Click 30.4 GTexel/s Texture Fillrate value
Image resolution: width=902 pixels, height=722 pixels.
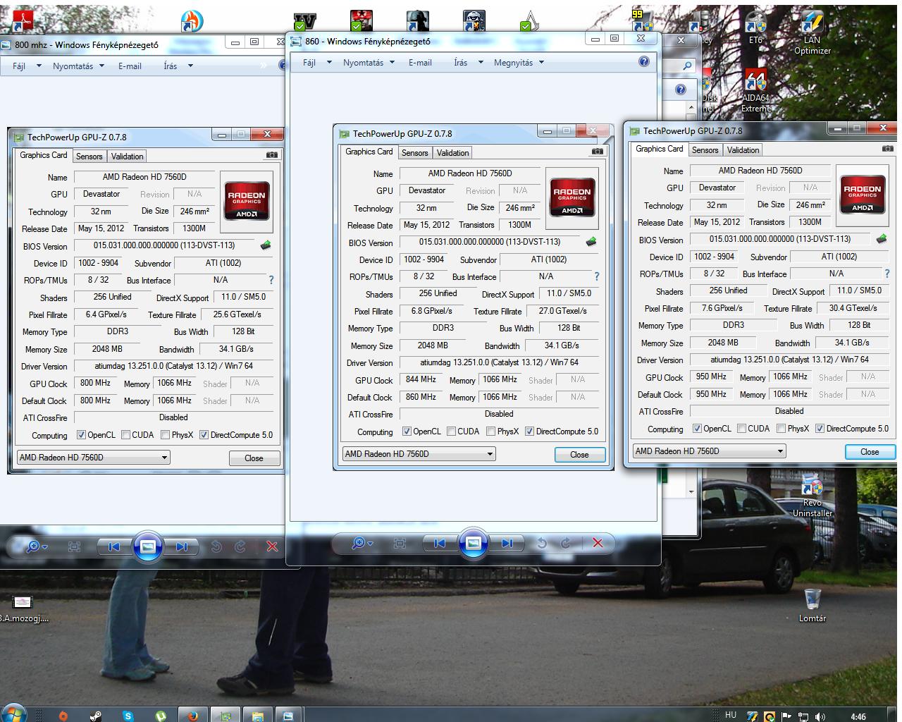pos(853,308)
